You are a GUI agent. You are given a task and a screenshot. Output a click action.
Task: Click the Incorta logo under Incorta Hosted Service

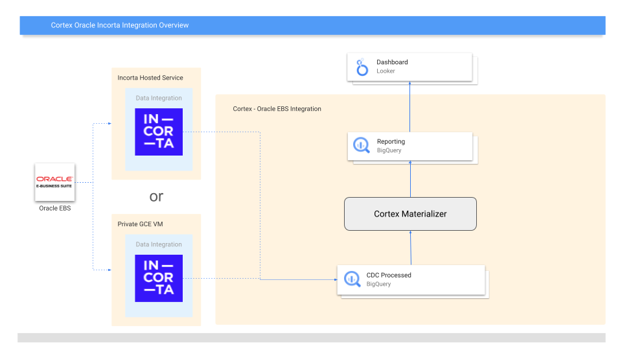pyautogui.click(x=159, y=132)
